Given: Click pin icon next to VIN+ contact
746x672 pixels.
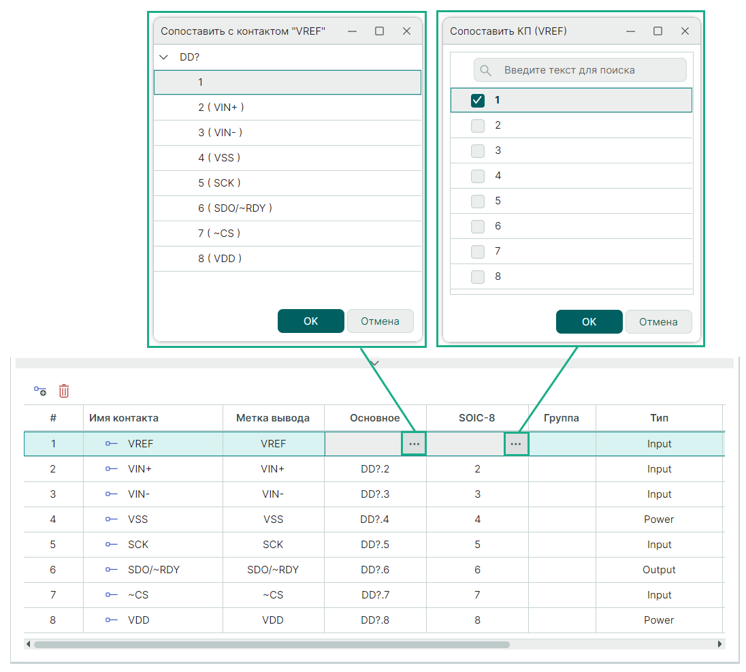Looking at the screenshot, I should coord(111,469).
